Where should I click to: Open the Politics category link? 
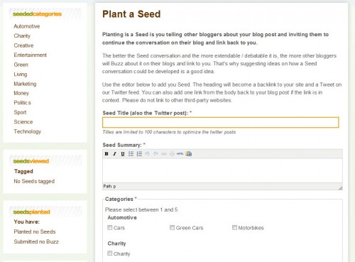(x=23, y=103)
